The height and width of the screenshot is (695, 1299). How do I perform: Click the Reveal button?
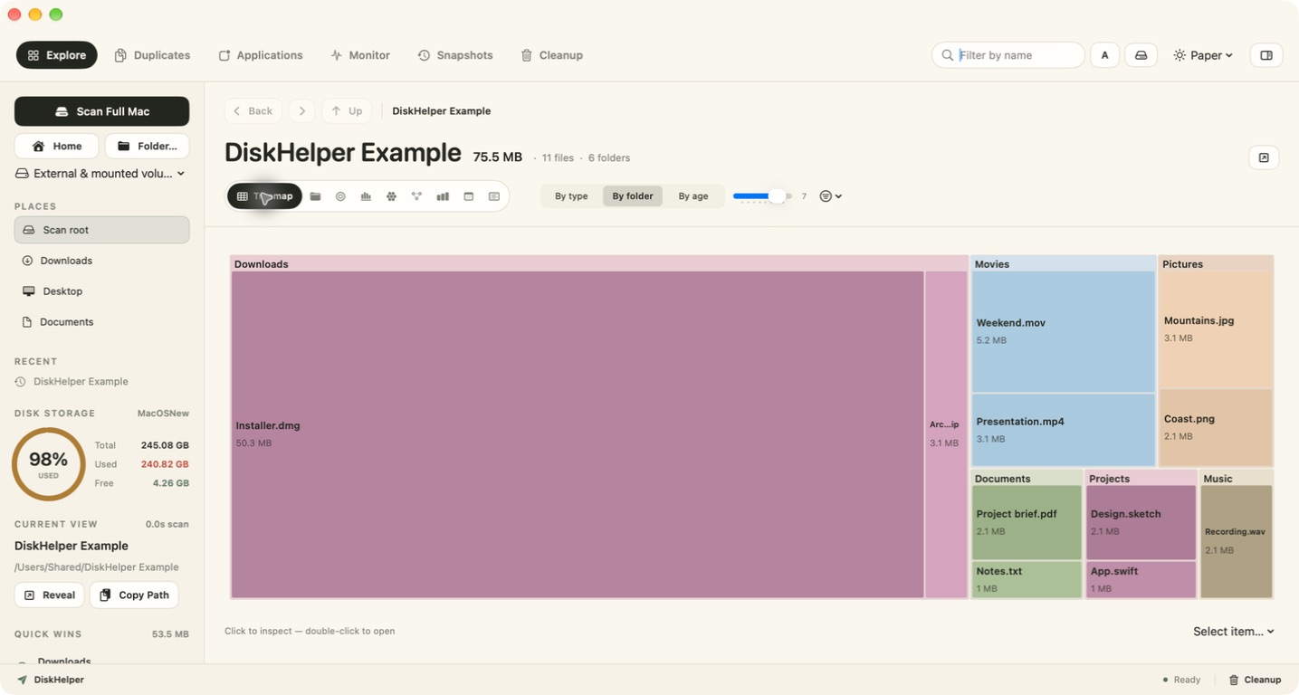[50, 595]
